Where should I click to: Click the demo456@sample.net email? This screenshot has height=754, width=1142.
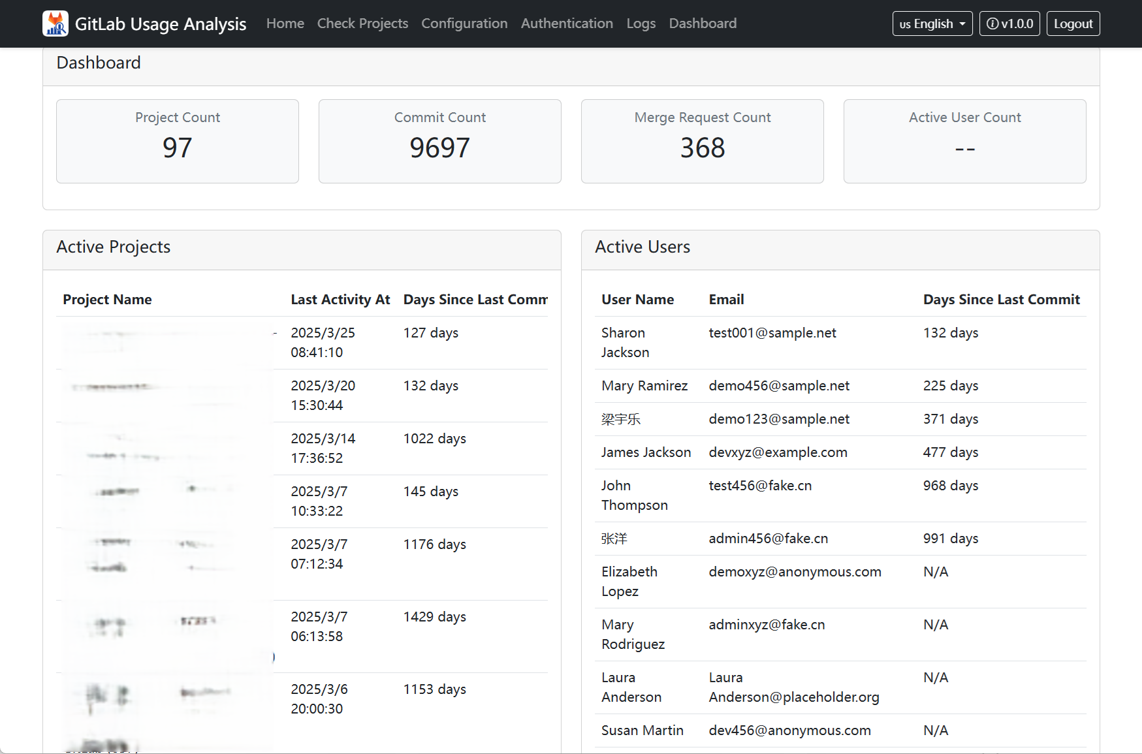pos(779,386)
